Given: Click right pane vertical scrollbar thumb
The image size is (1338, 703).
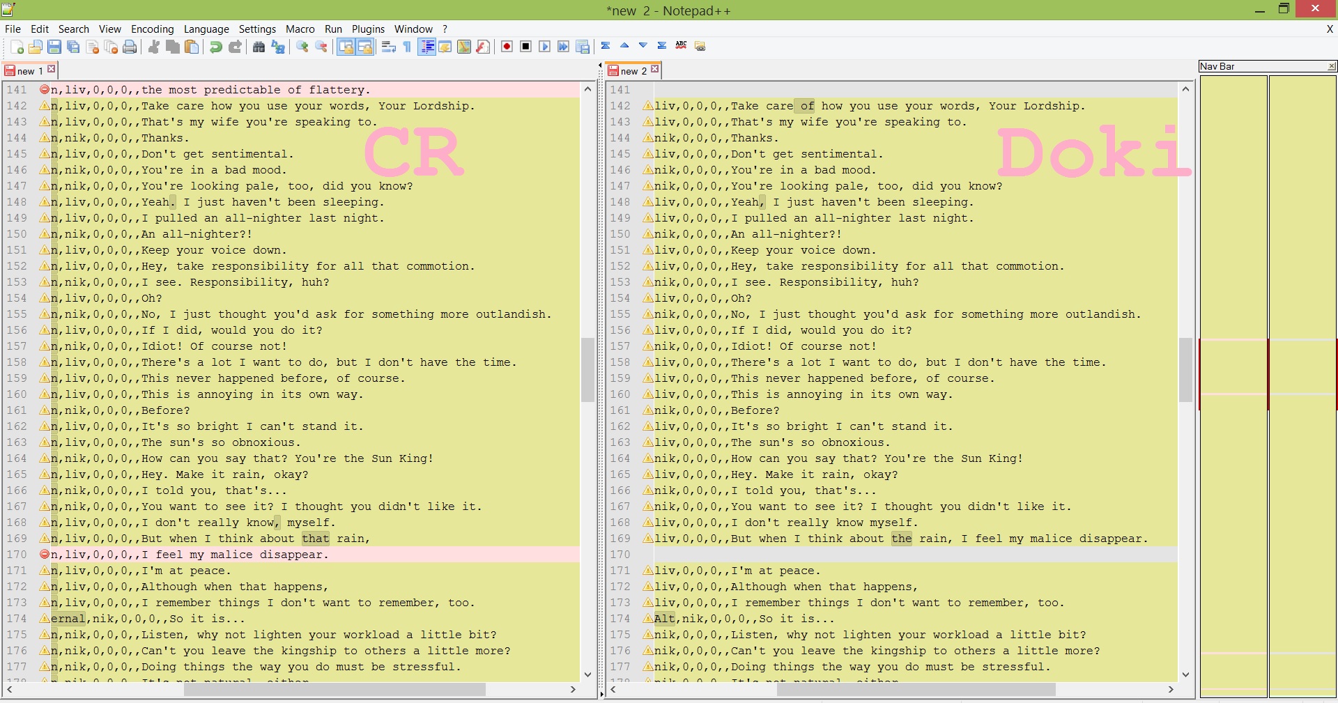Looking at the screenshot, I should tap(1185, 370).
